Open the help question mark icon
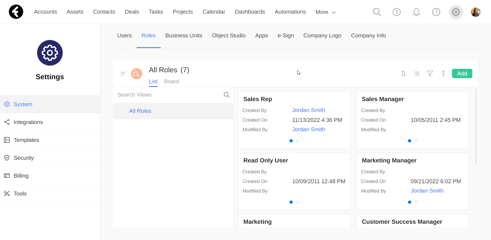Screen dimensions: 491x240 click(x=397, y=12)
